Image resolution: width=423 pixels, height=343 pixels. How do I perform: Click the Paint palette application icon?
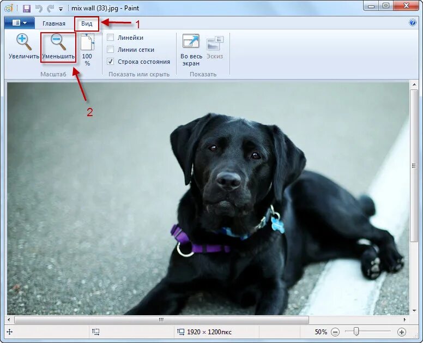point(9,8)
